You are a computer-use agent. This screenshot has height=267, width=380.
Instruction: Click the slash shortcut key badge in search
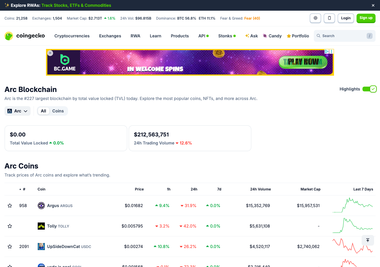tap(369, 36)
